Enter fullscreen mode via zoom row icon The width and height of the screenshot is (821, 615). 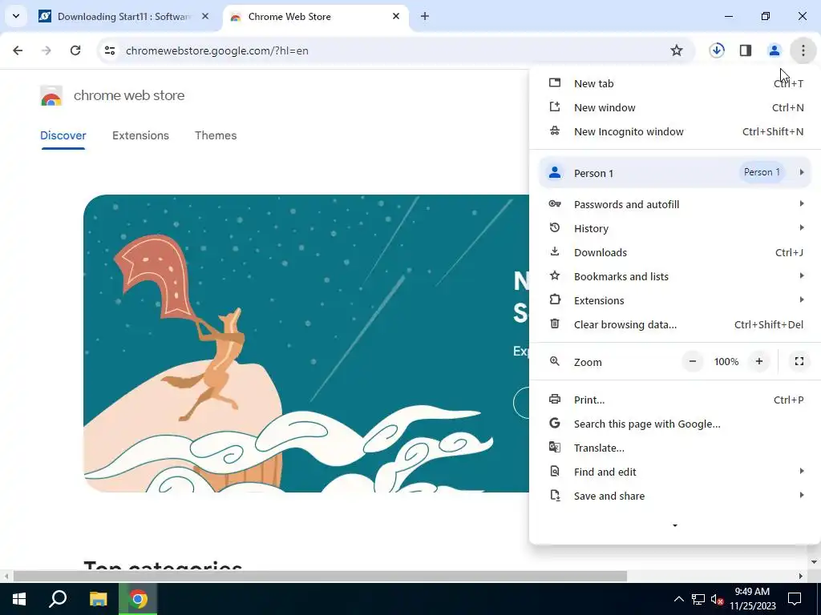pyautogui.click(x=799, y=361)
